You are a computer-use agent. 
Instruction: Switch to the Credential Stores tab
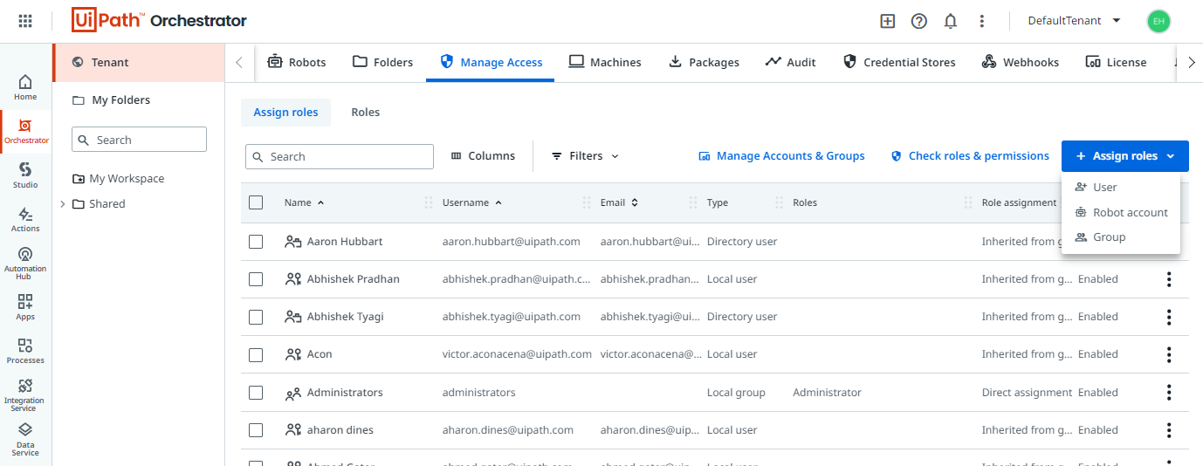[x=899, y=62]
